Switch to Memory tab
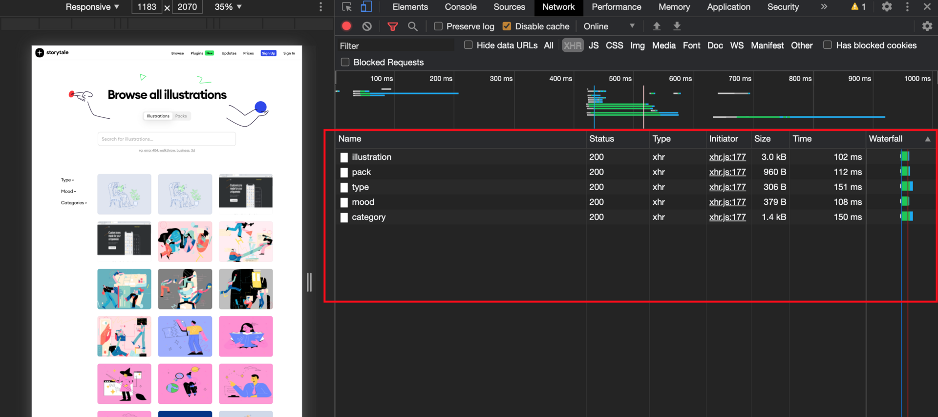The height and width of the screenshot is (417, 938). tap(674, 7)
